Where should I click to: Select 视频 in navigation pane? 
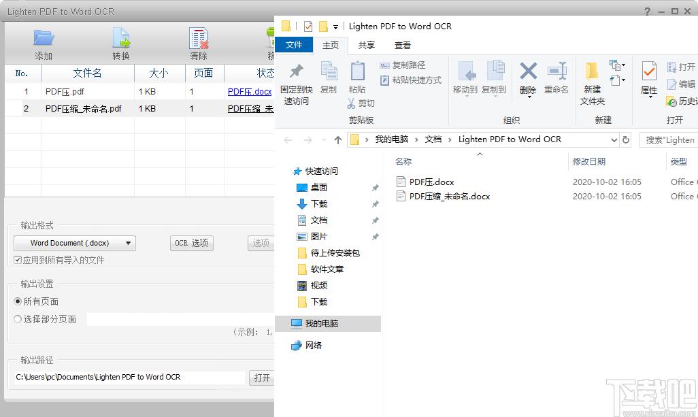click(x=312, y=285)
